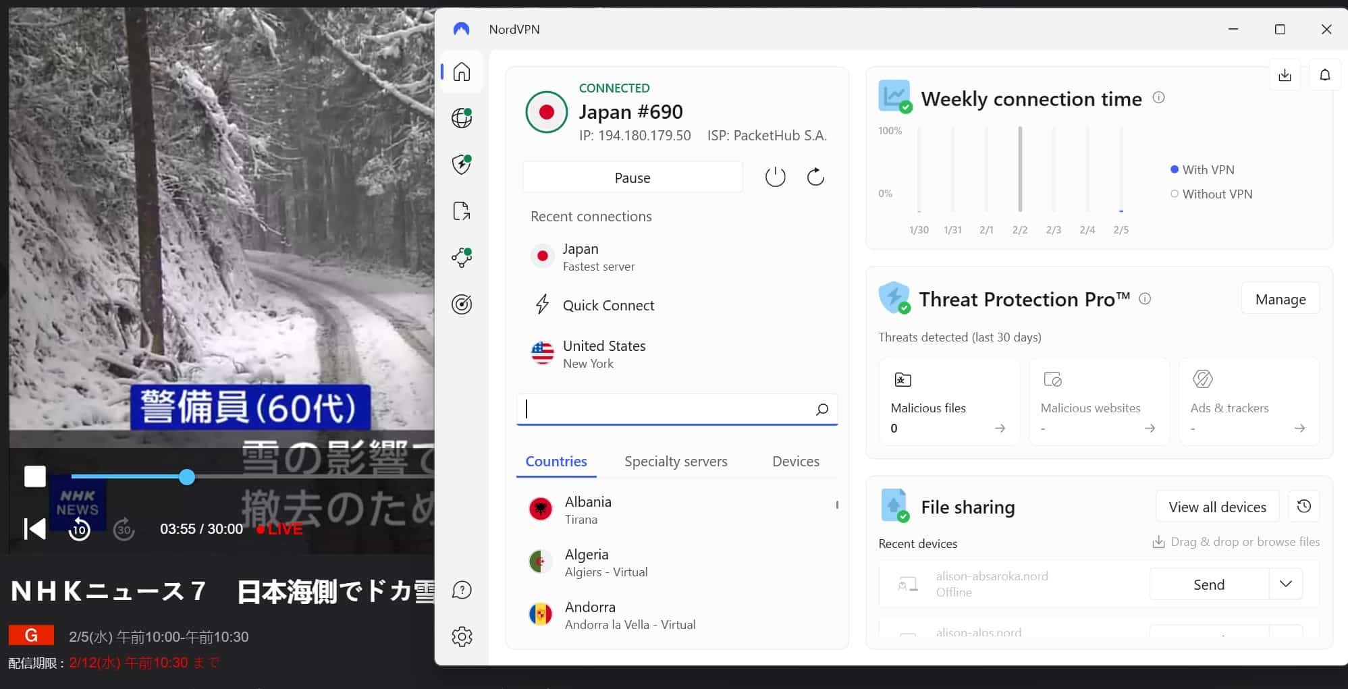Open Manage for Threat Protection Pro
This screenshot has height=689, width=1348.
click(1280, 299)
